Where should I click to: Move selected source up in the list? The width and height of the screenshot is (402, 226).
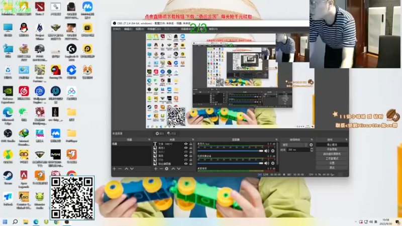coord(173,169)
